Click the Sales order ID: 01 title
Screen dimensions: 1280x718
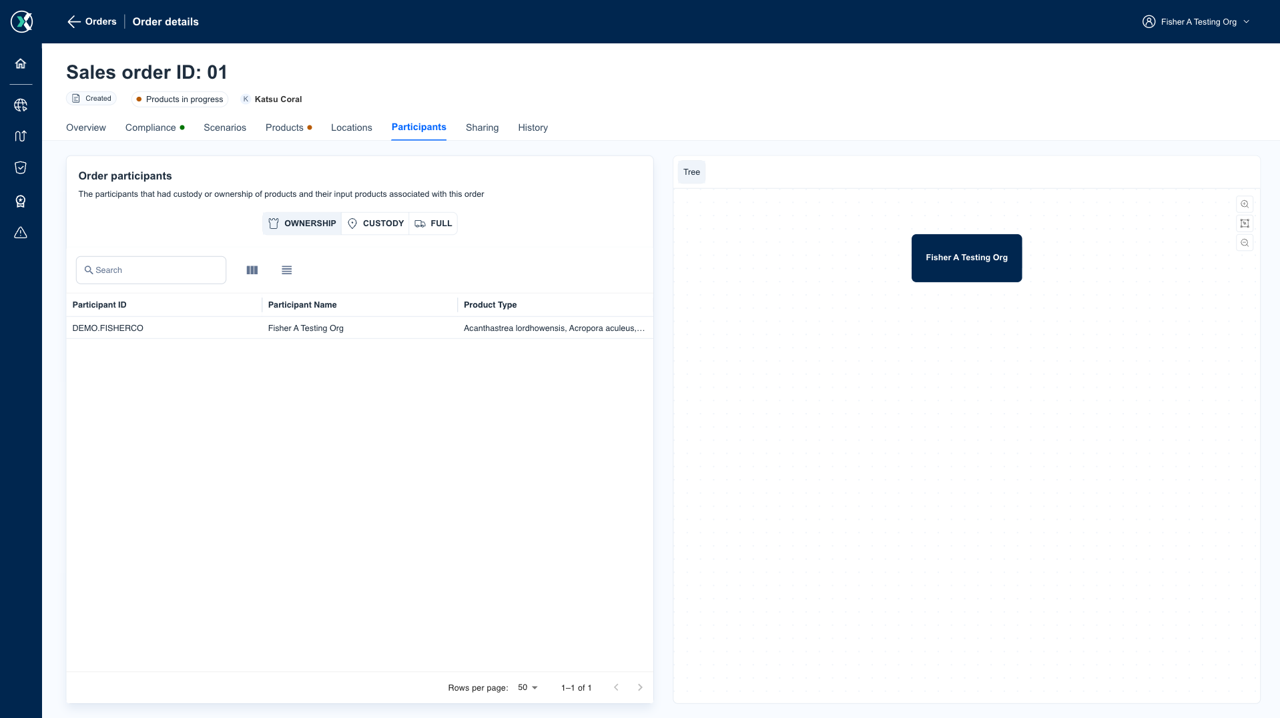[147, 72]
